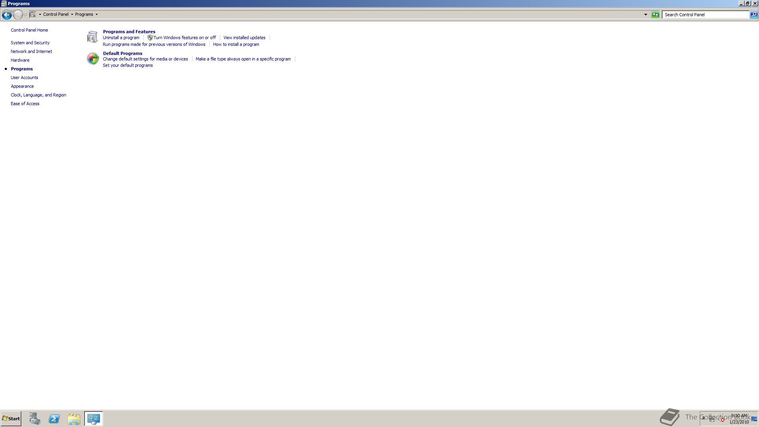Click Set your default programs

(128, 65)
